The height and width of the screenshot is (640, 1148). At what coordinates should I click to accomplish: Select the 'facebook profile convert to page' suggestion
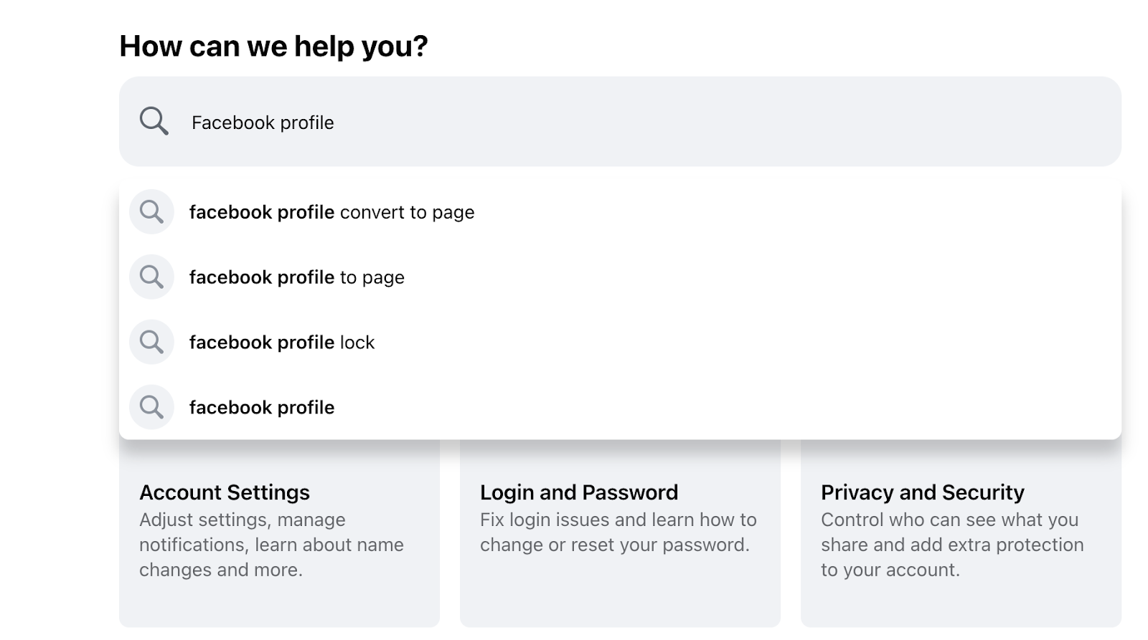tap(331, 213)
